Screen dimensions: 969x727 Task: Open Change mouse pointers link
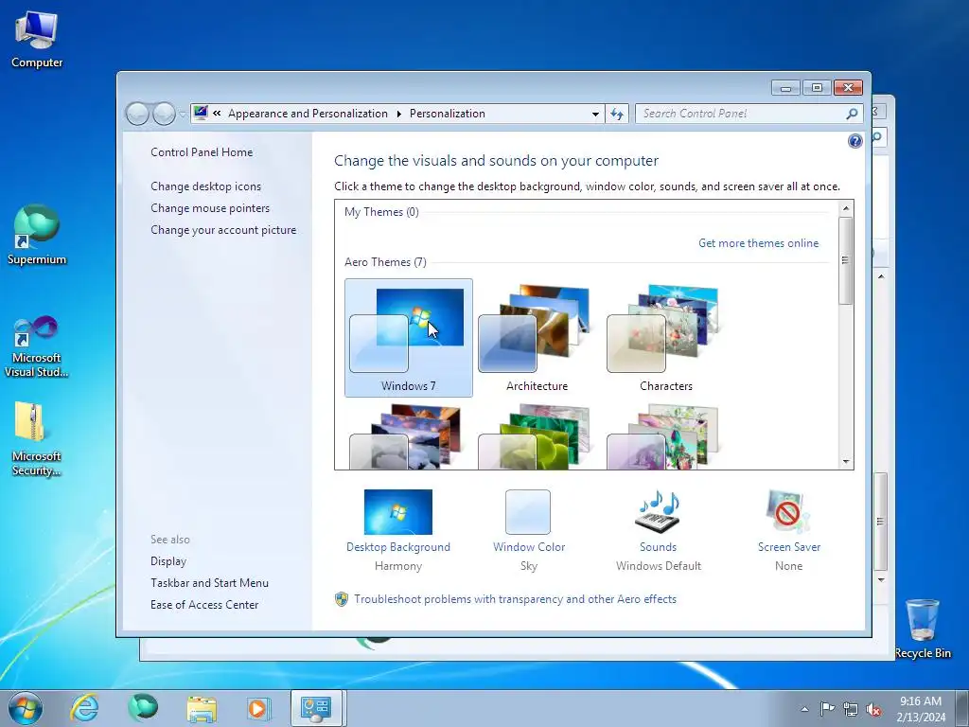pos(210,208)
